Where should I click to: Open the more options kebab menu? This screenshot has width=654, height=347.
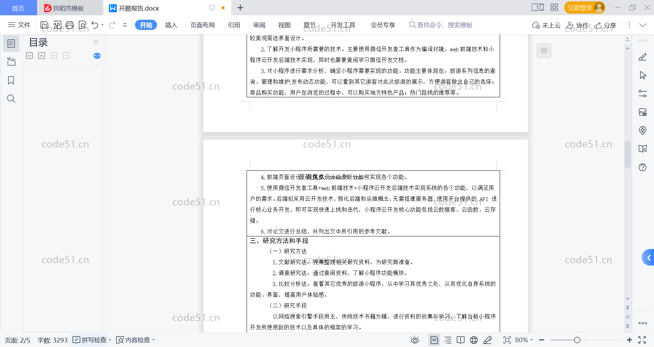(x=629, y=25)
